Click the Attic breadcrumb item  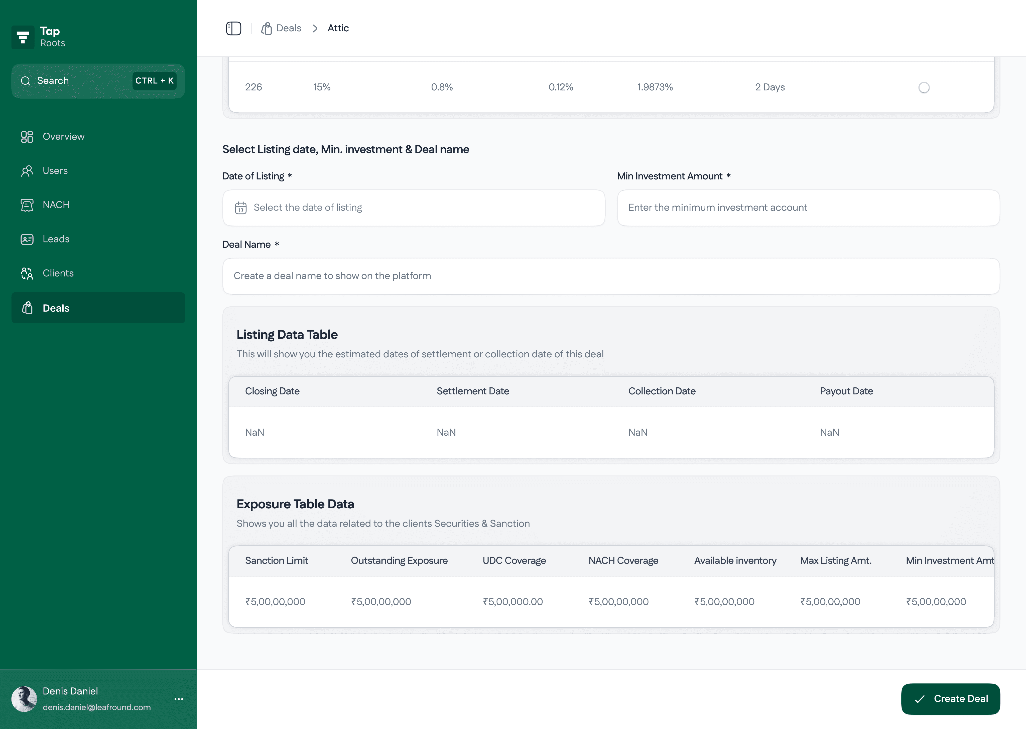click(338, 28)
